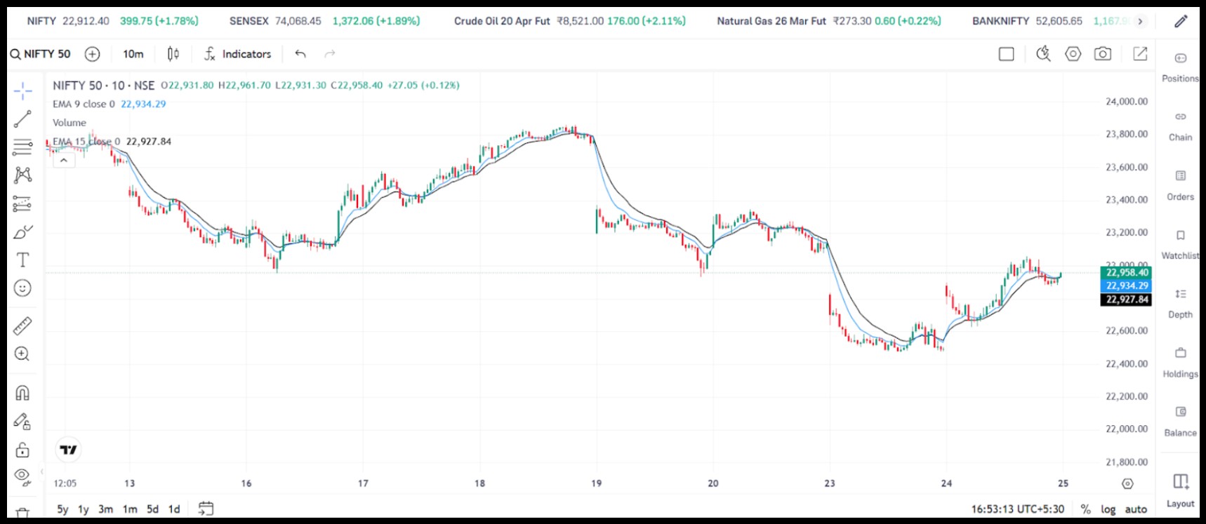Toggle lock all drawing tools
Viewport: 1206px width, 524px height.
pyautogui.click(x=22, y=450)
